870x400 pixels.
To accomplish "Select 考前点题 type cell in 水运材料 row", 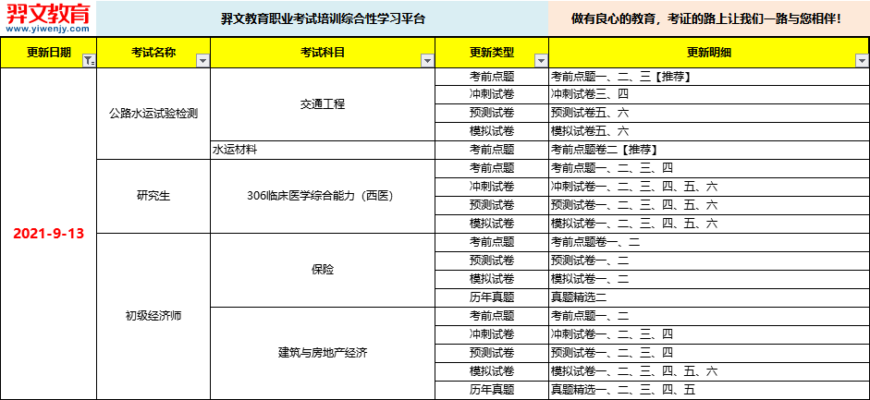I will 492,150.
